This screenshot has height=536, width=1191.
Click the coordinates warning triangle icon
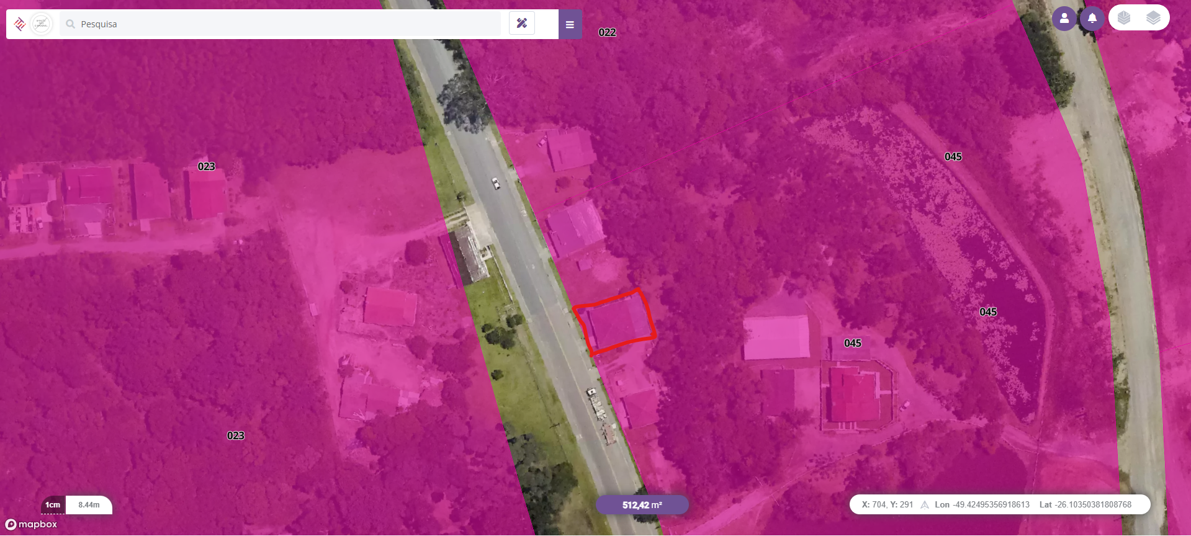pos(925,505)
